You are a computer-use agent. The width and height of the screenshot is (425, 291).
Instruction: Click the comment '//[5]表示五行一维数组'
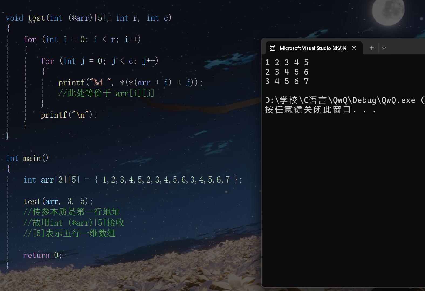[x=69, y=233]
